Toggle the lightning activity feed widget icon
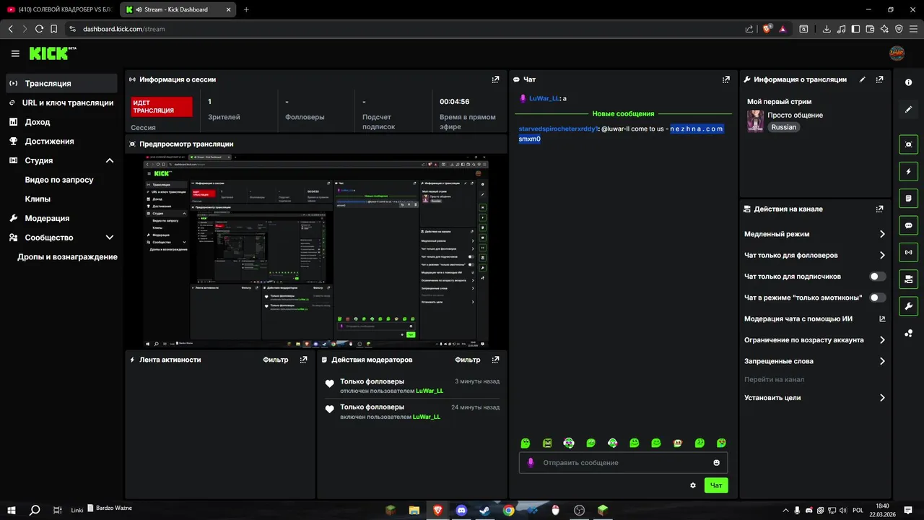Image resolution: width=924 pixels, height=520 pixels. pos(908,171)
